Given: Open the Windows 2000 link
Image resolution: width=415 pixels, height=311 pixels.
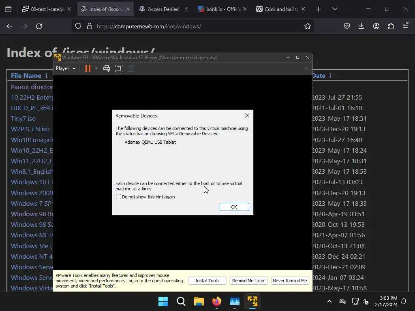Looking at the screenshot, I should (x=32, y=193).
